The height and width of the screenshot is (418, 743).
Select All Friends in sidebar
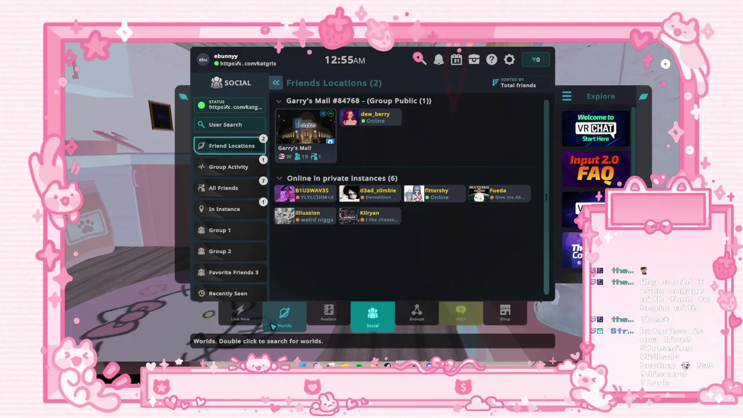230,188
